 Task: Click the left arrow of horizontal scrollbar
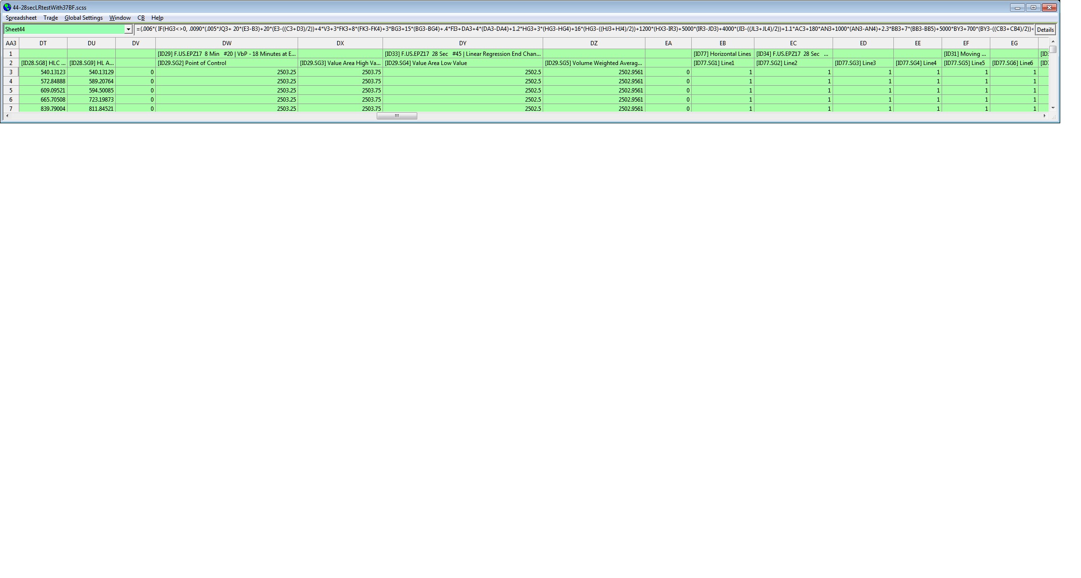(6, 116)
